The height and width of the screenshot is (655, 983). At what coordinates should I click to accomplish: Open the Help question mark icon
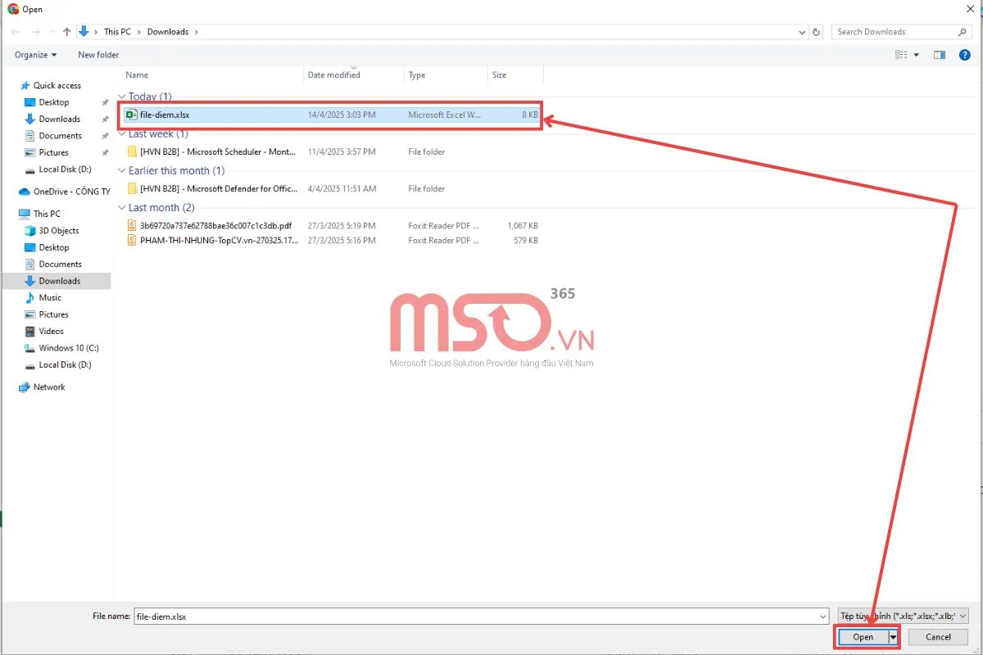tap(964, 55)
